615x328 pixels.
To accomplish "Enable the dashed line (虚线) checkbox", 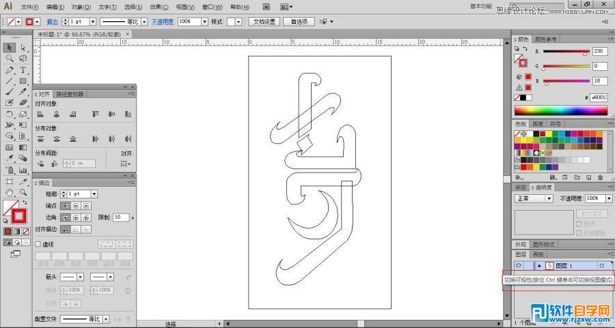I will coord(38,244).
